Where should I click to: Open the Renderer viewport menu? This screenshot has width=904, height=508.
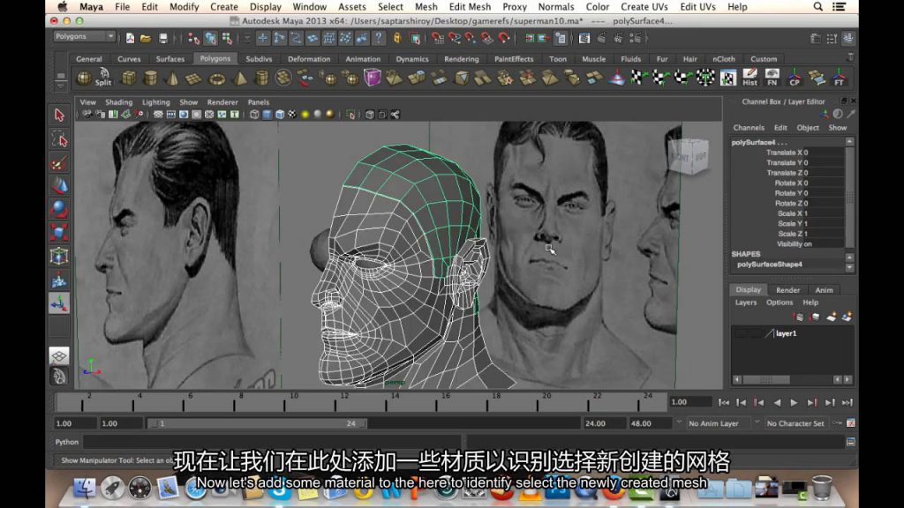222,102
